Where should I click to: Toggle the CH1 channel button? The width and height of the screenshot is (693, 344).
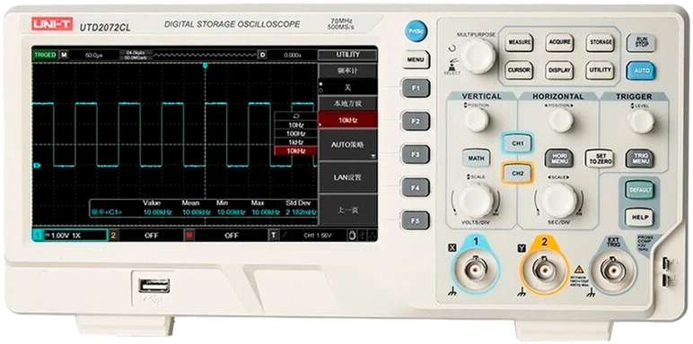(x=518, y=143)
